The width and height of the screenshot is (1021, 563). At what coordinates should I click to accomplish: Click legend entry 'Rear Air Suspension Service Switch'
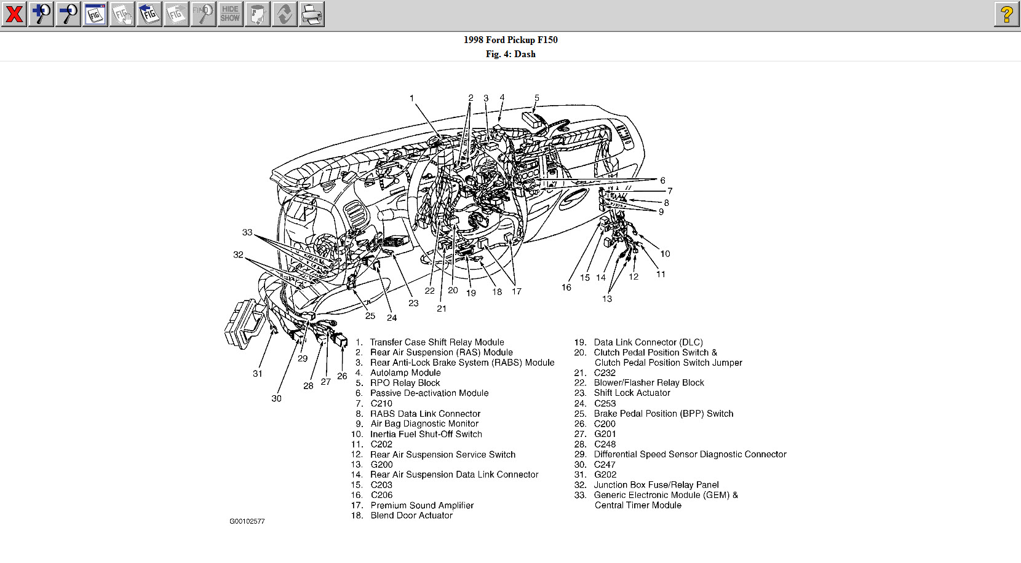click(443, 454)
